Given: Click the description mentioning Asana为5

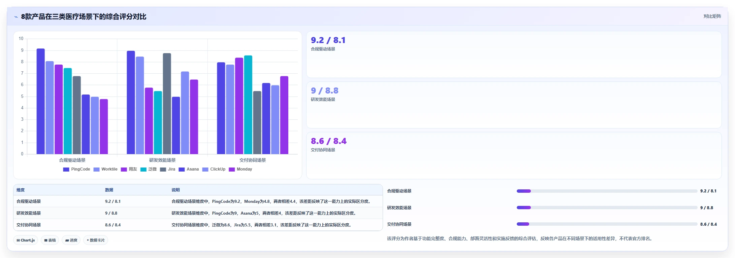Looking at the screenshot, I should tap(264, 213).
